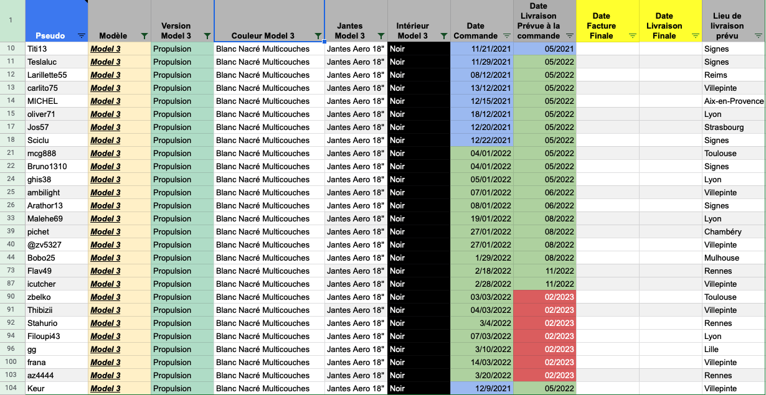Select the cell 'Filoupi43'
This screenshot has width=766, height=395.
coord(57,336)
